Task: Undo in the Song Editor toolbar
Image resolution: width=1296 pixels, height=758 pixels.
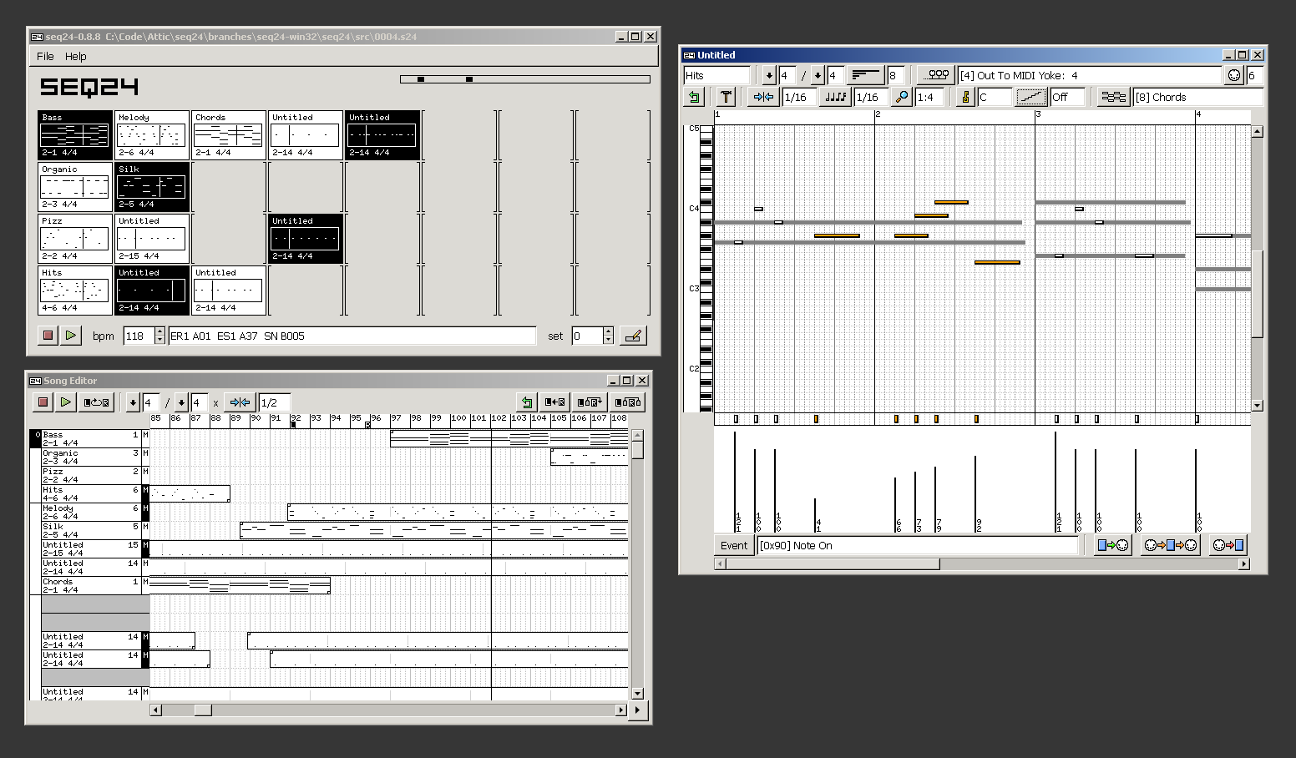Action: (526, 402)
